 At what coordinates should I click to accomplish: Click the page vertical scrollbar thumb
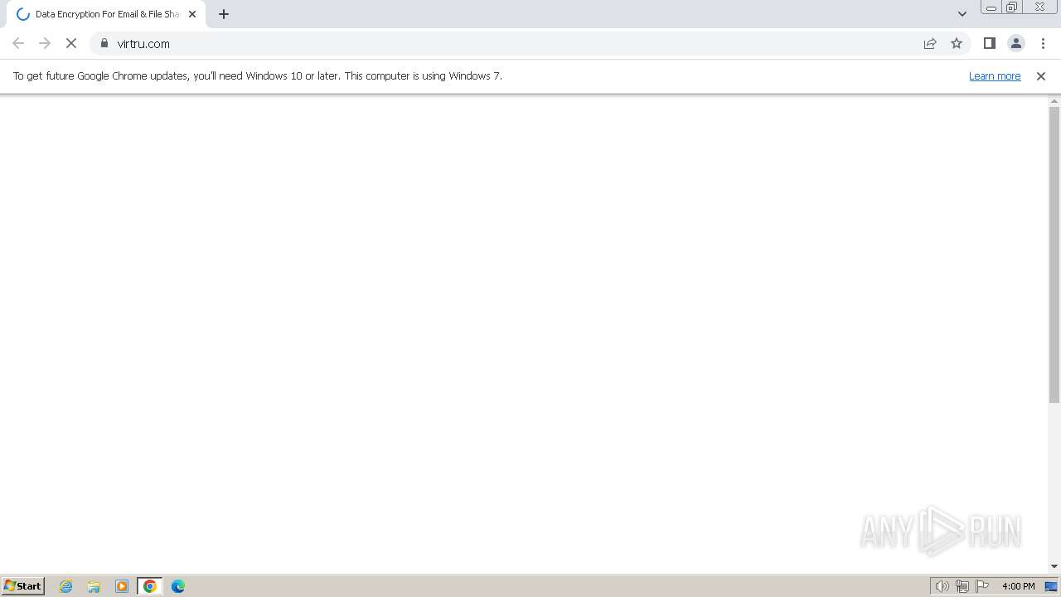(x=1054, y=254)
